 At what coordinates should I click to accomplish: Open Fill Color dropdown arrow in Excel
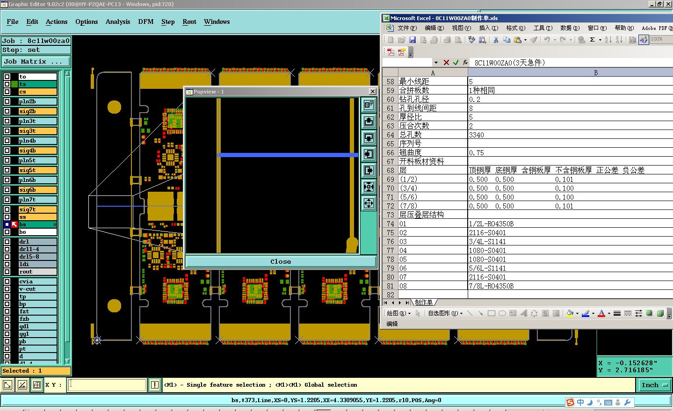pyautogui.click(x=577, y=313)
